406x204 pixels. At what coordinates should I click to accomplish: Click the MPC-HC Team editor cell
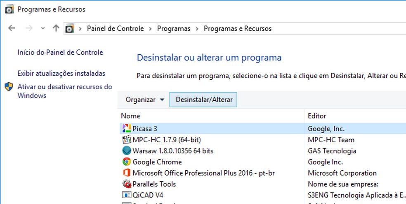(331, 140)
